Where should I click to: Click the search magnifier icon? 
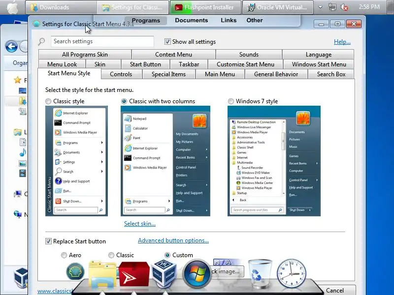coord(41,41)
